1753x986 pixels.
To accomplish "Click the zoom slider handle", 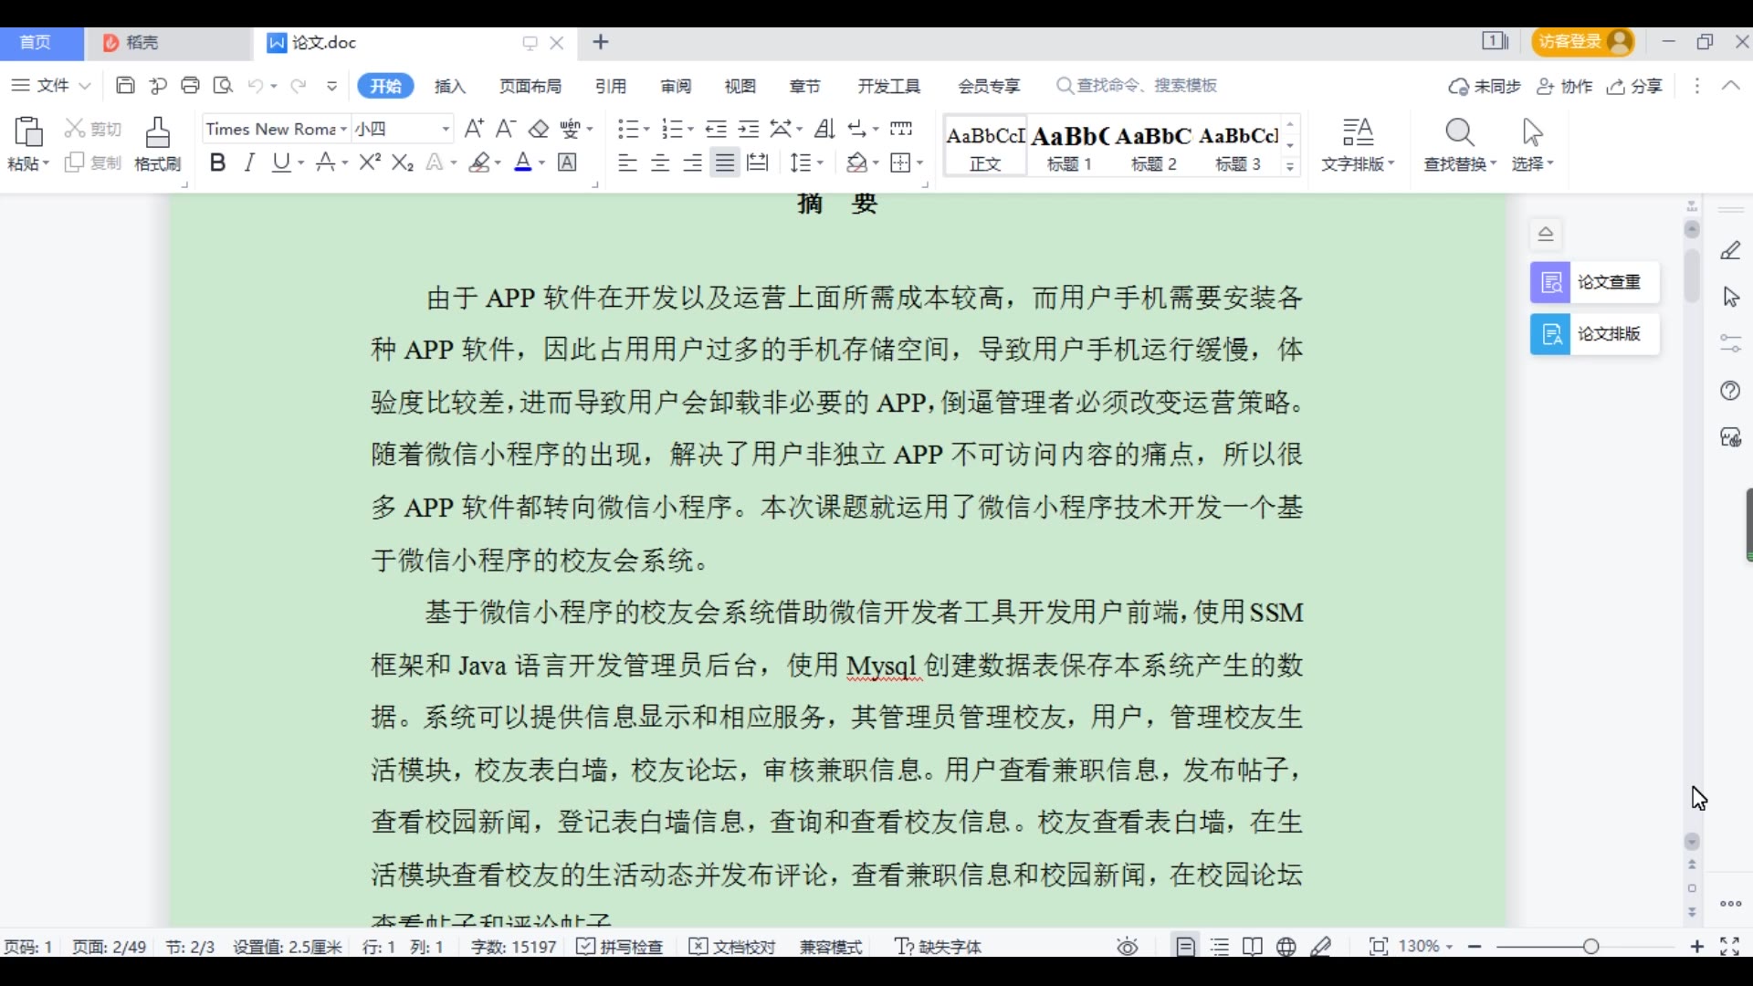I will [x=1590, y=947].
